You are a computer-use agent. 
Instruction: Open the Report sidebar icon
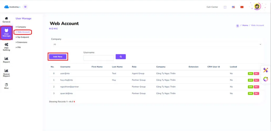(6, 60)
